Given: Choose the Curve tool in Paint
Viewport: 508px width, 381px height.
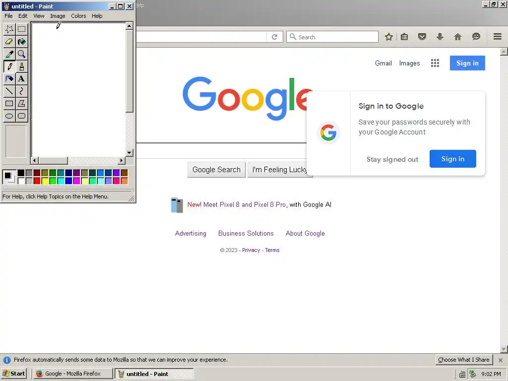Looking at the screenshot, I should tap(22, 91).
